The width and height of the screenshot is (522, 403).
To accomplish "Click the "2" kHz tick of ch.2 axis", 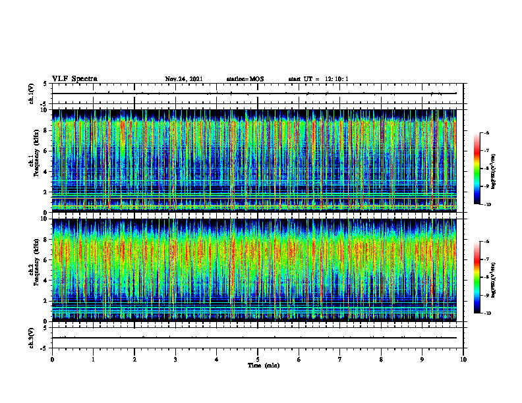I will pyautogui.click(x=46, y=301).
